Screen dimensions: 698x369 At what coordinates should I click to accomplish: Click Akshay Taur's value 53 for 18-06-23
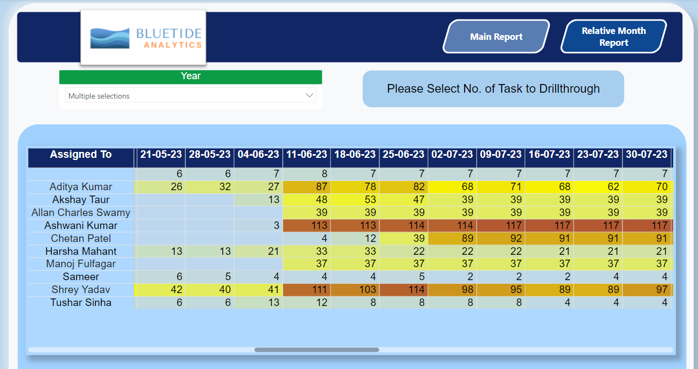click(x=355, y=200)
